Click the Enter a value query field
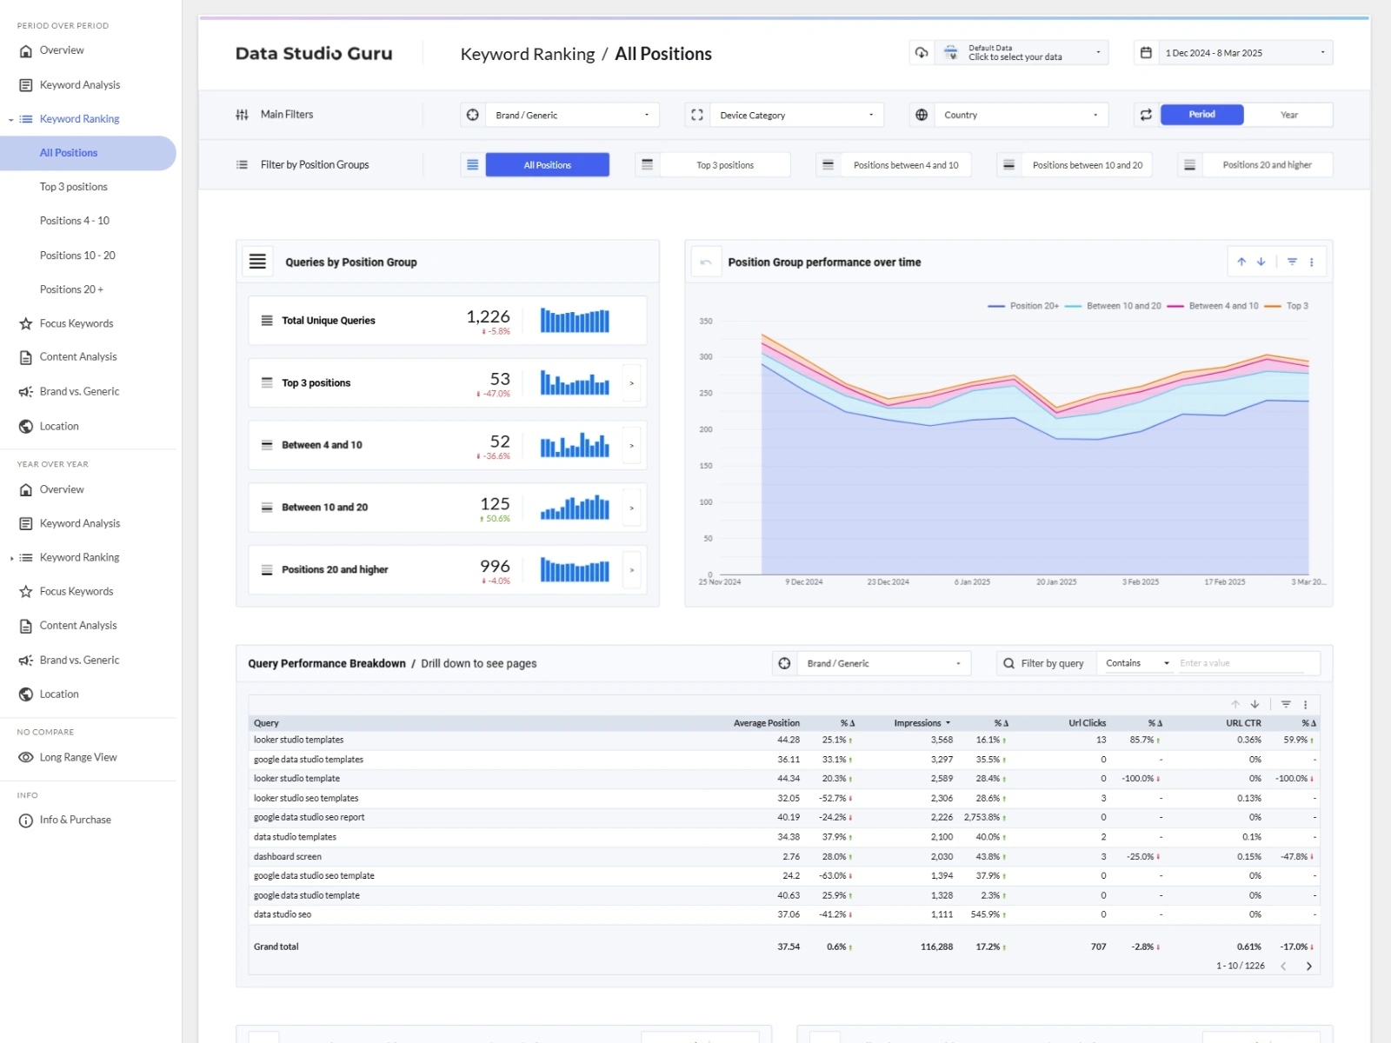Screen dimensions: 1391x1043 [x=1241, y=663]
